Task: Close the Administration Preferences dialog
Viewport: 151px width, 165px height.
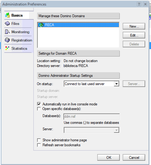Action: (x=145, y=4)
